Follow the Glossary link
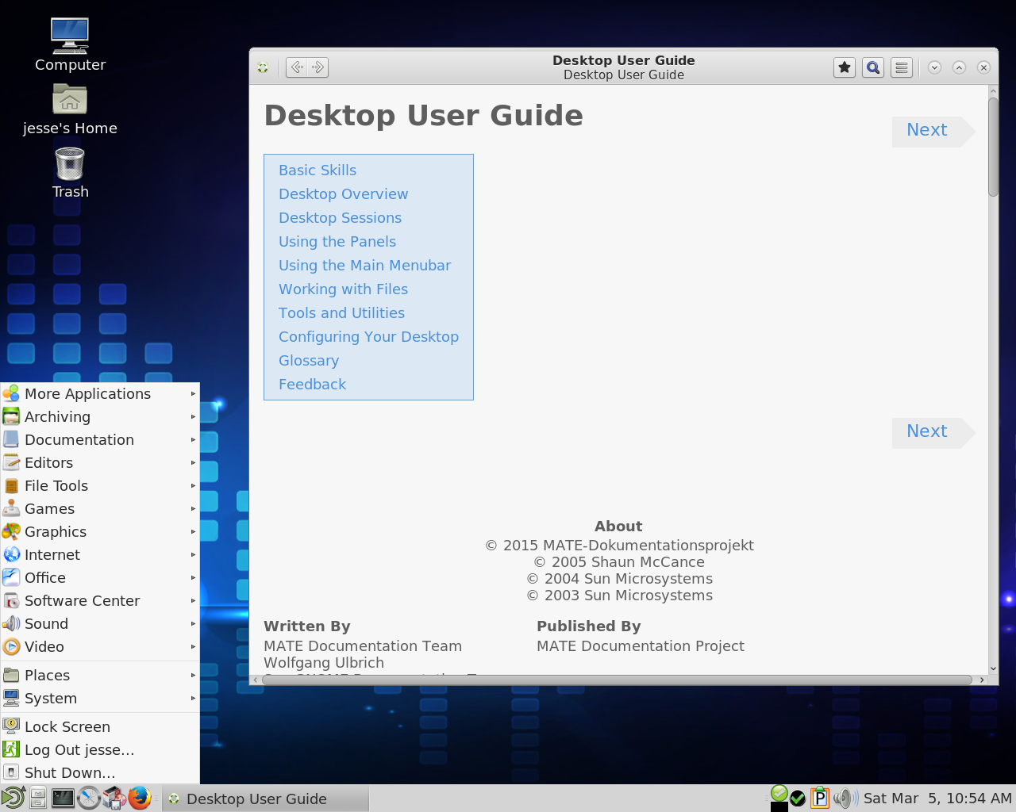Viewport: 1016px width, 812px height. click(x=309, y=361)
